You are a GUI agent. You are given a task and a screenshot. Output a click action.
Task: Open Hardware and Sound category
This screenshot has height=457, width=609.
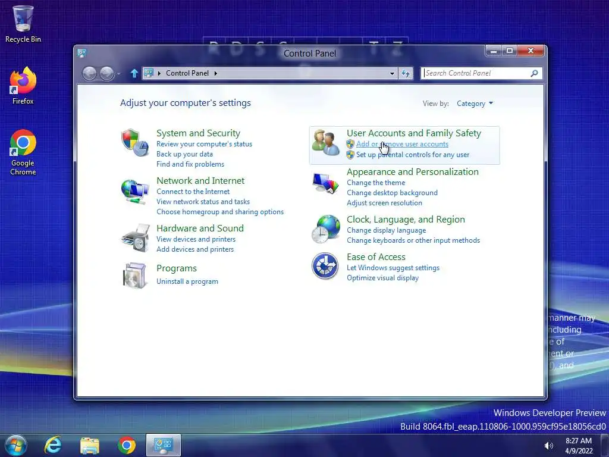(x=200, y=228)
